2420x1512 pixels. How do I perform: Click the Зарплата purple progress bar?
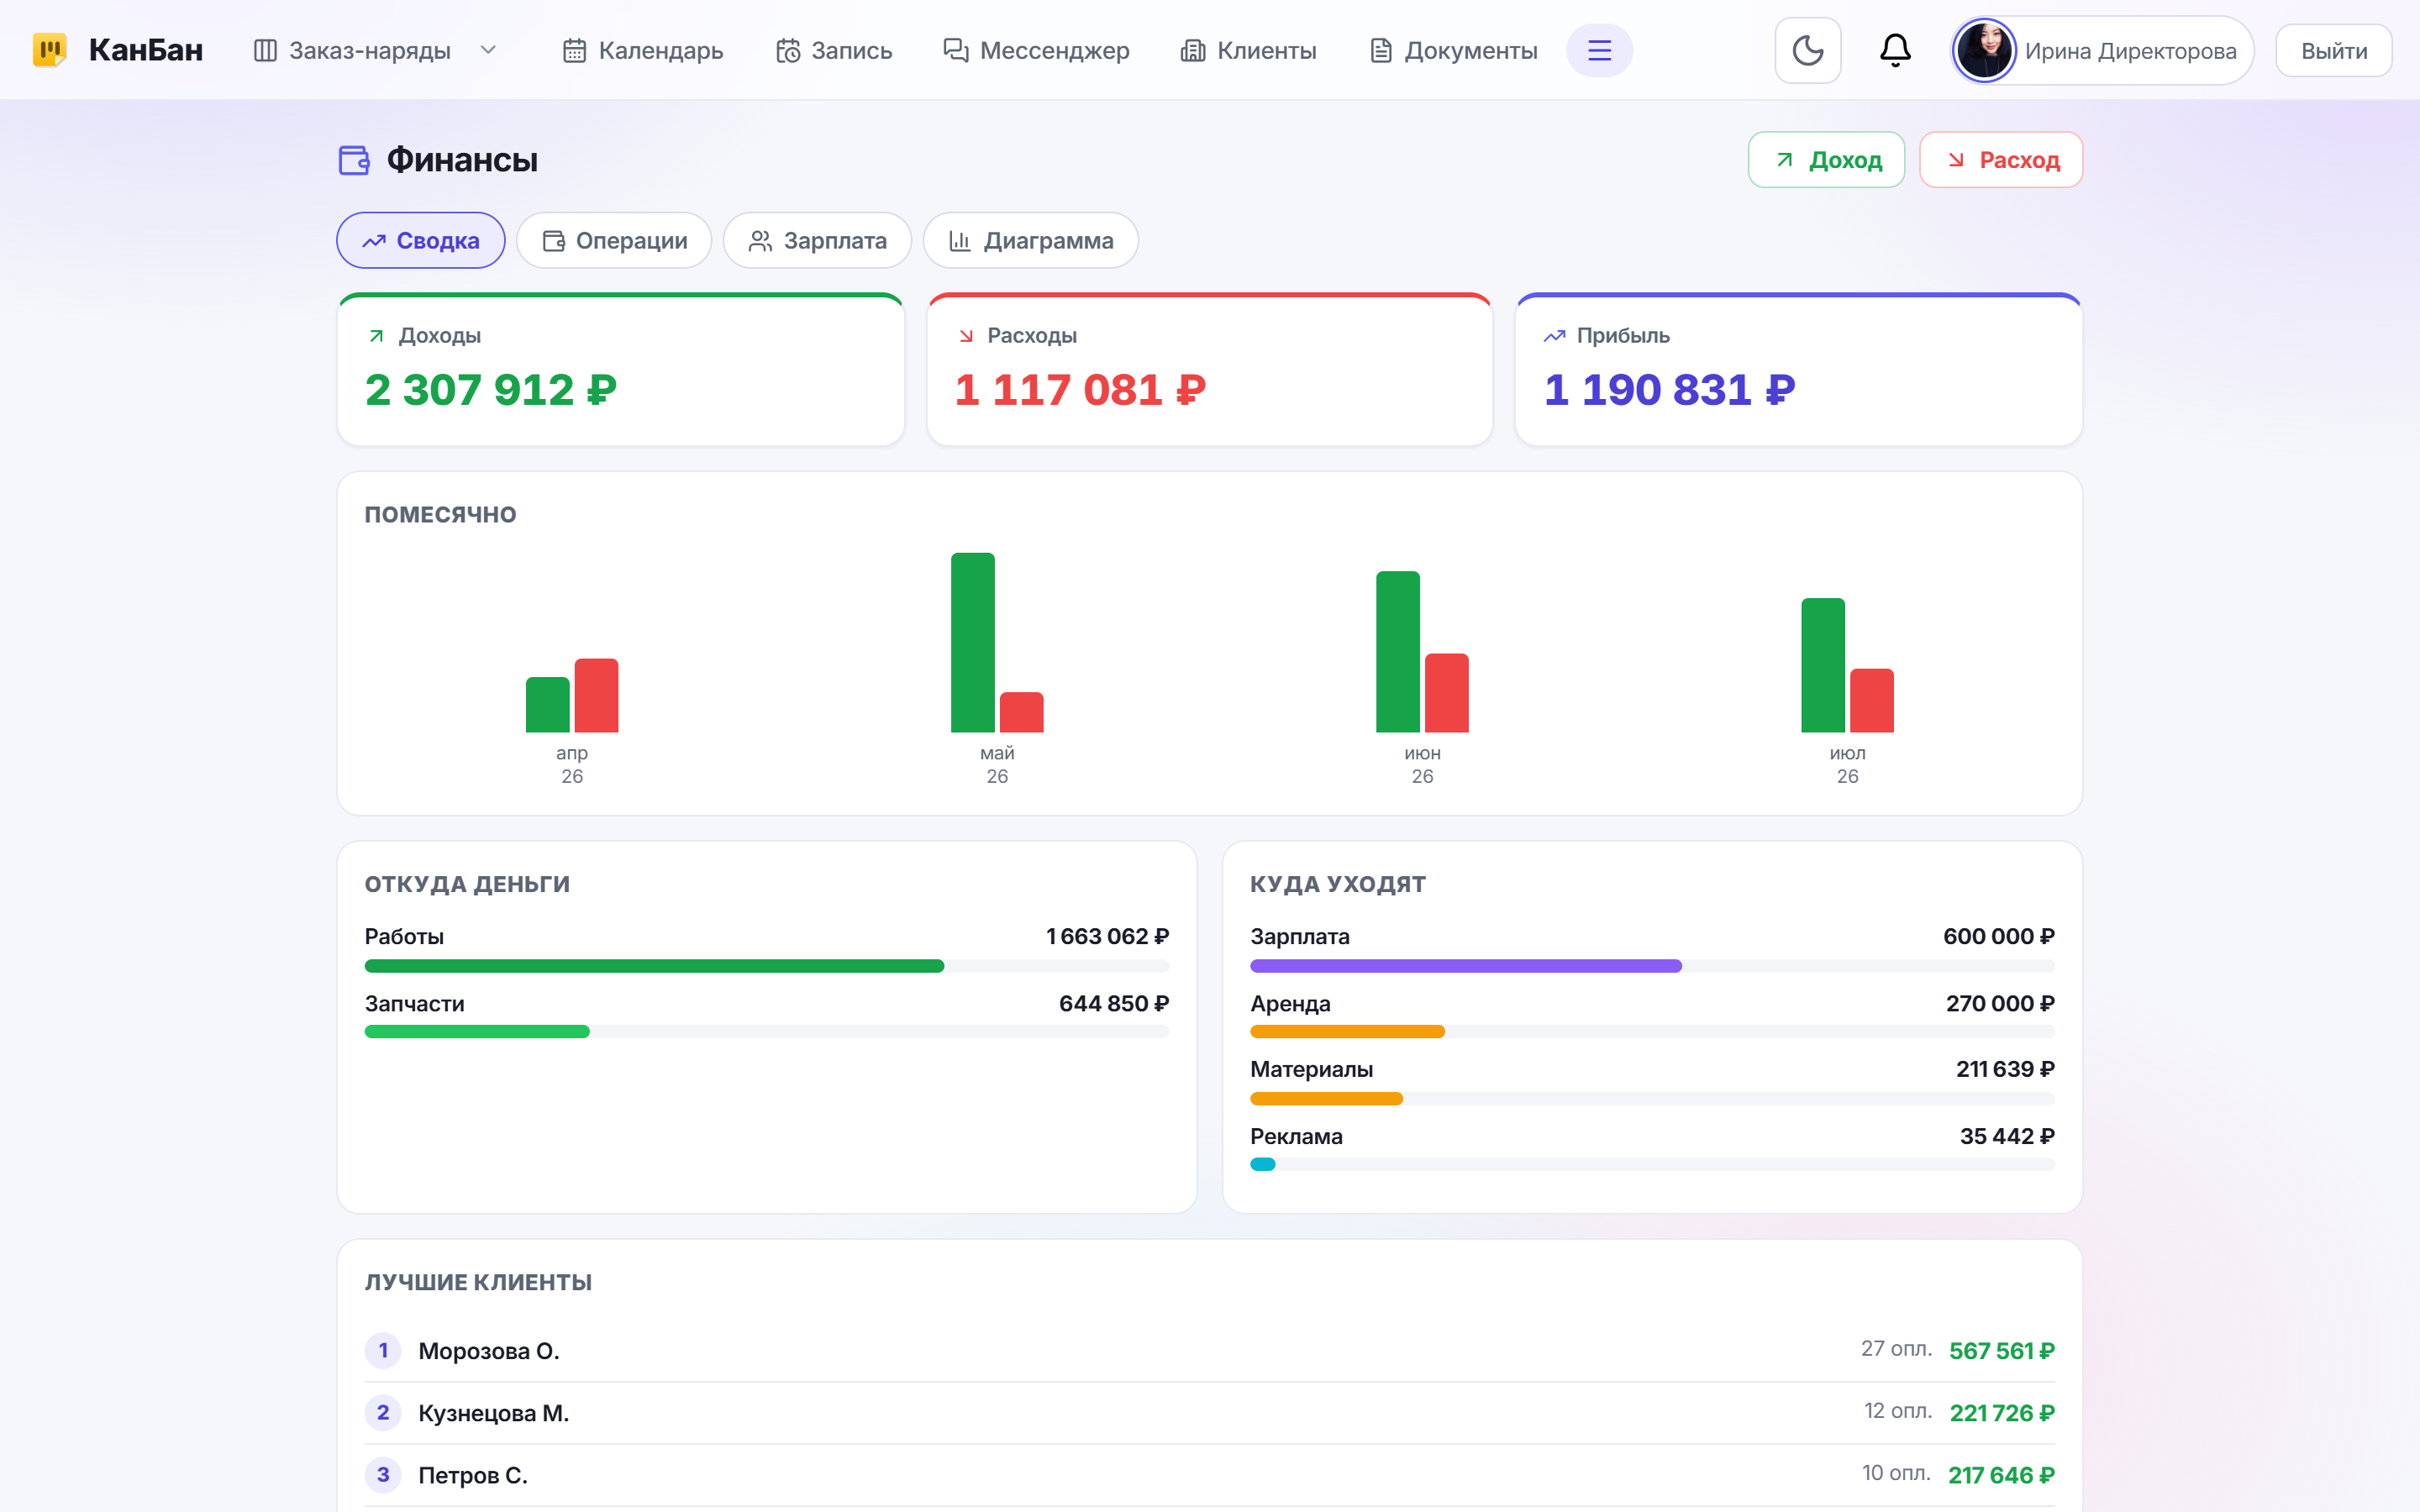[1465, 966]
